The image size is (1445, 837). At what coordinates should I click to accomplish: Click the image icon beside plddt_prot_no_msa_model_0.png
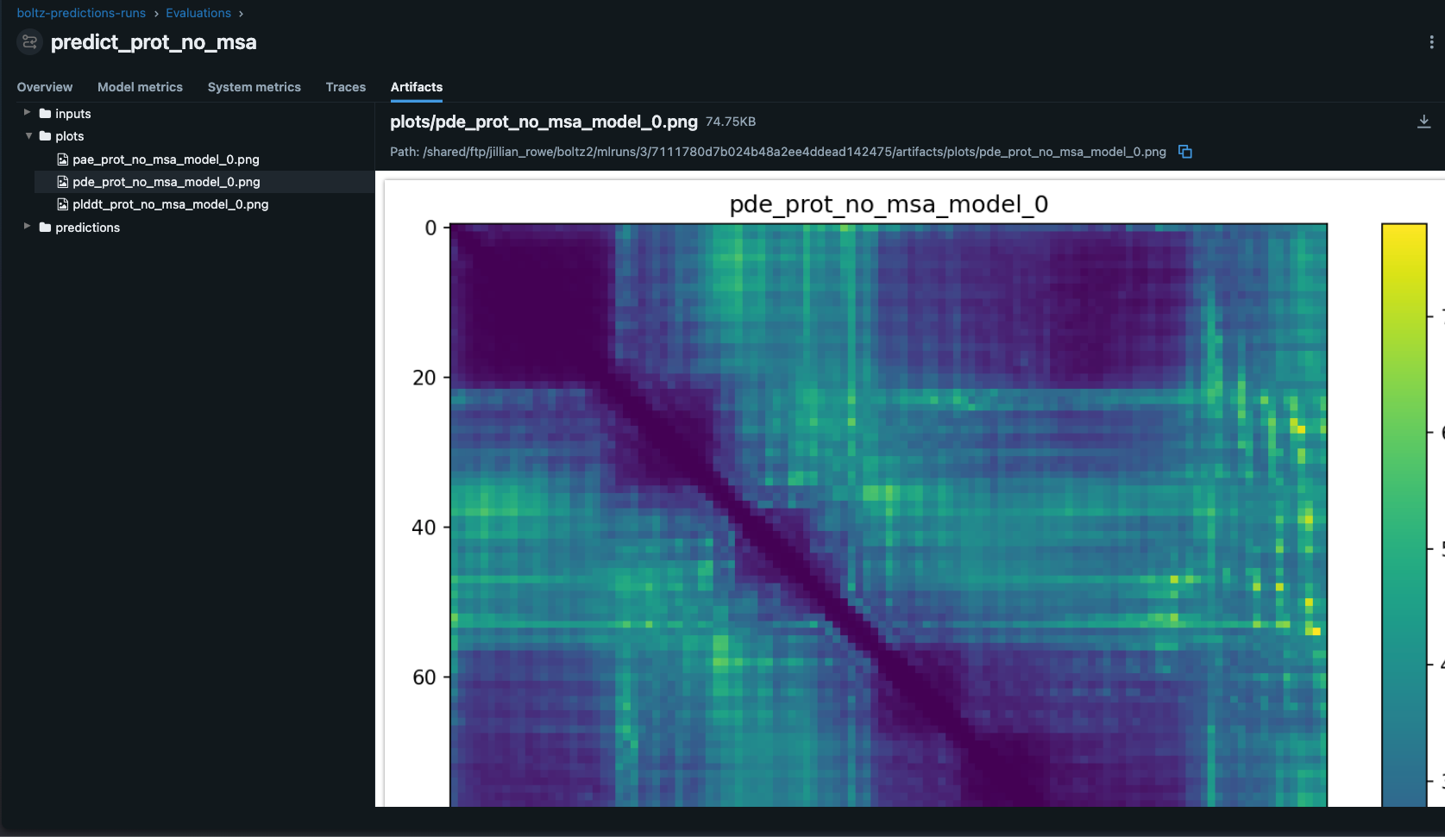[62, 204]
